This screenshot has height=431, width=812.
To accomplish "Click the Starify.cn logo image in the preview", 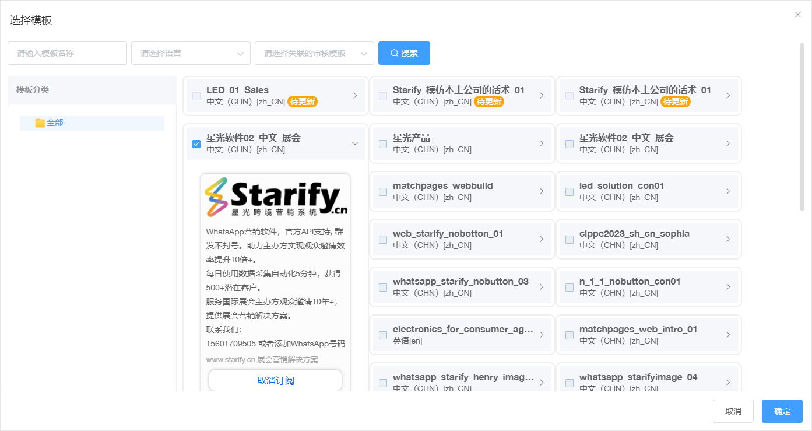I will 276,197.
